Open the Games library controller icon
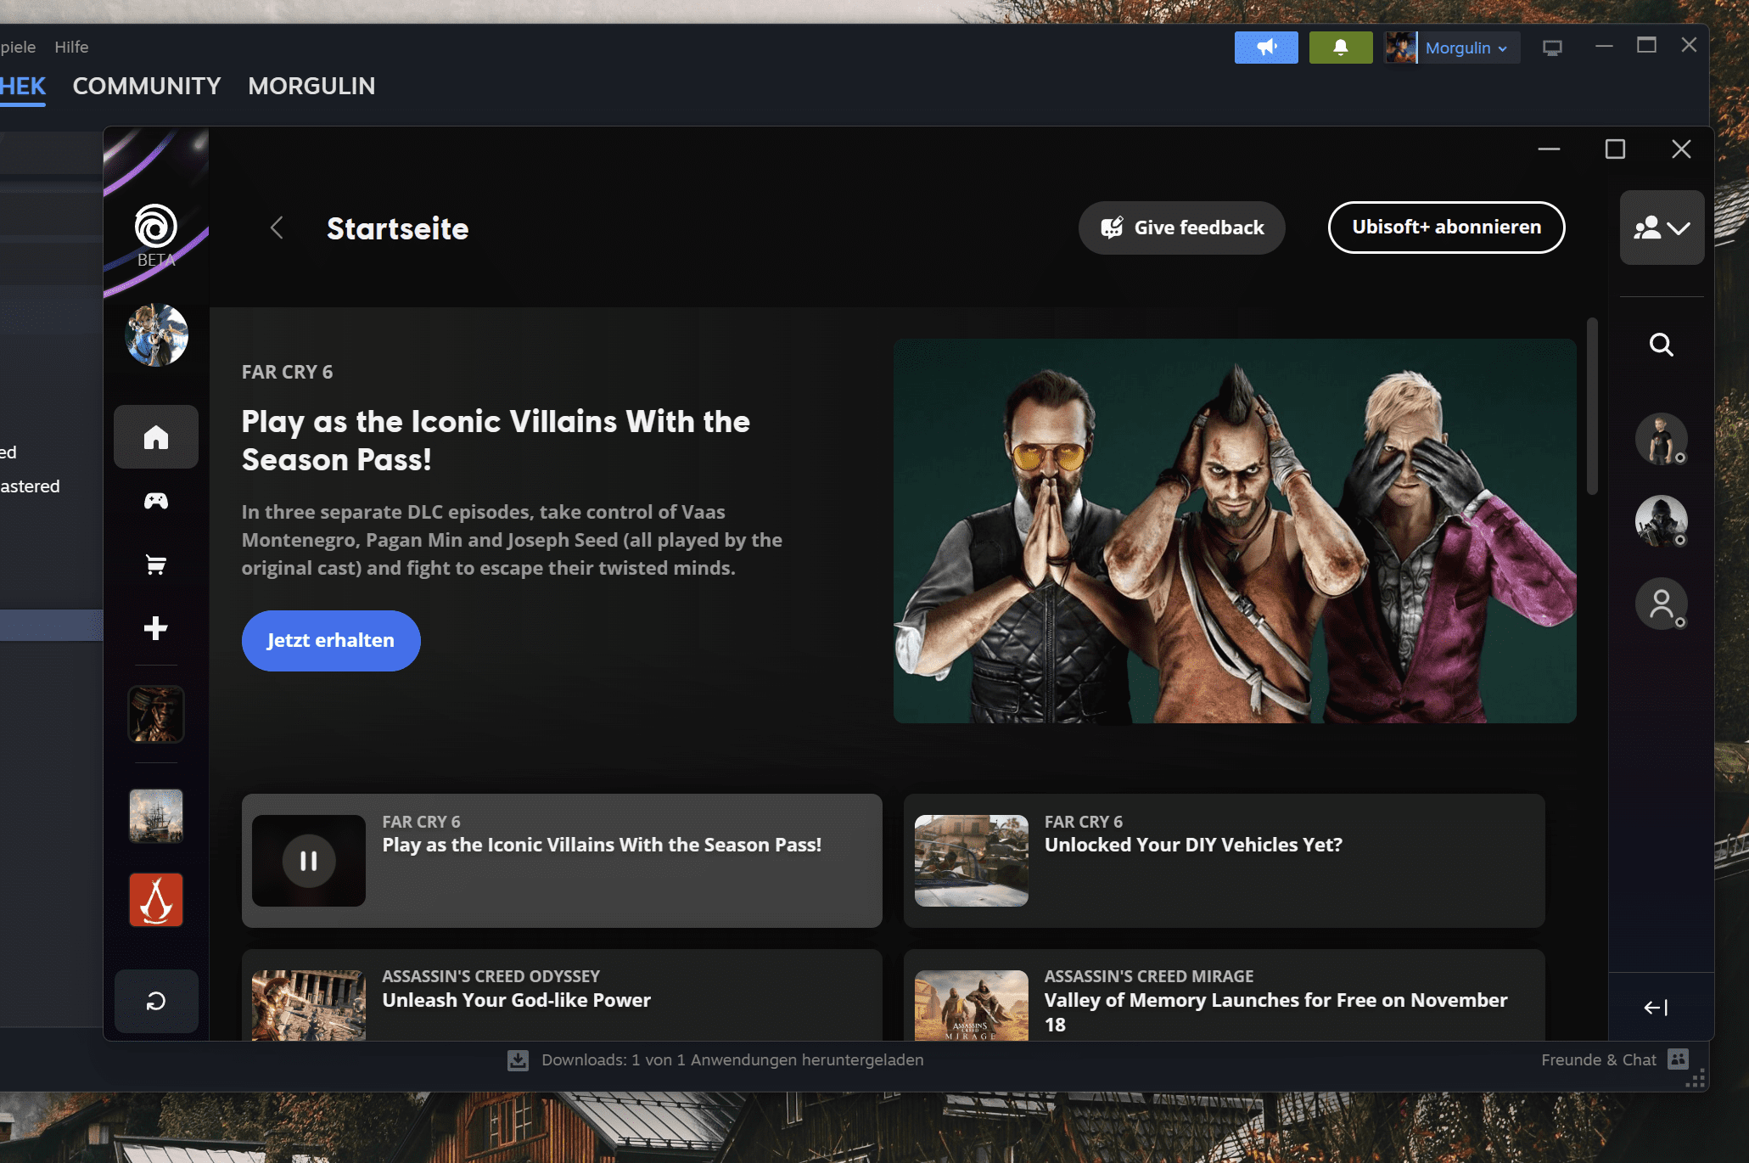This screenshot has width=1749, height=1163. tap(156, 501)
